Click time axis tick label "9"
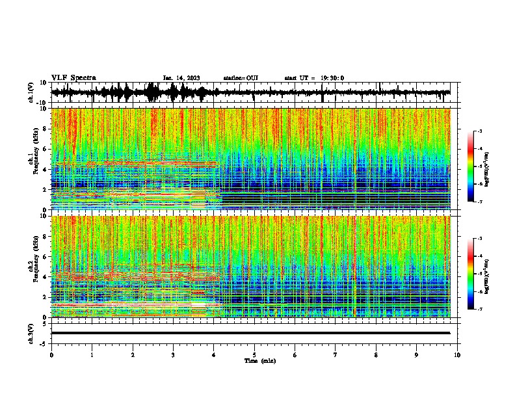 pos(416,355)
